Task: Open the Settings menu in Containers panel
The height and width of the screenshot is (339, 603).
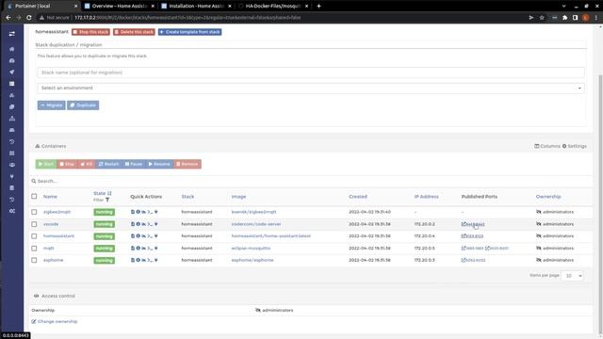Action: pyautogui.click(x=575, y=146)
